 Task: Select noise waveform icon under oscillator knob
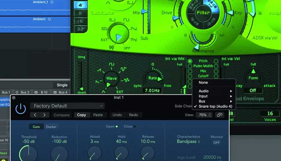pyautogui.click(x=112, y=48)
